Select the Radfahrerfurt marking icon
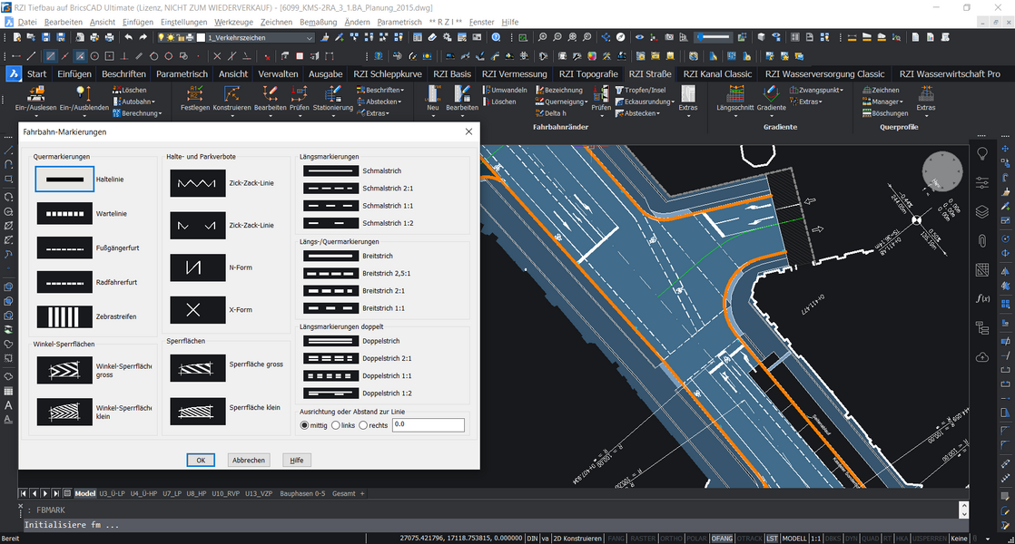Viewport: 1015px width, 544px height. [64, 282]
